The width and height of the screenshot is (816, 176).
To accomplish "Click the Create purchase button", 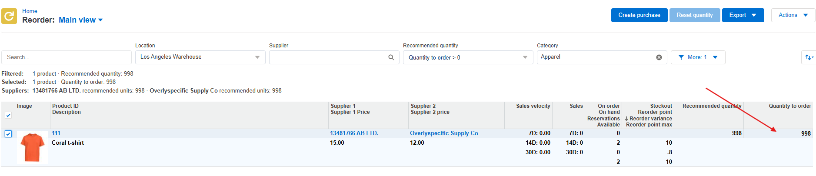I will pyautogui.click(x=639, y=15).
